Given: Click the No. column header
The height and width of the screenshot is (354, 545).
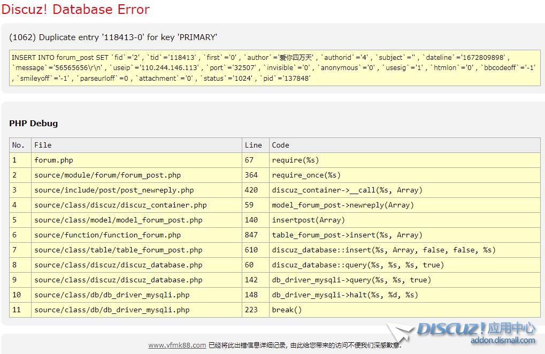Looking at the screenshot, I should [x=18, y=145].
